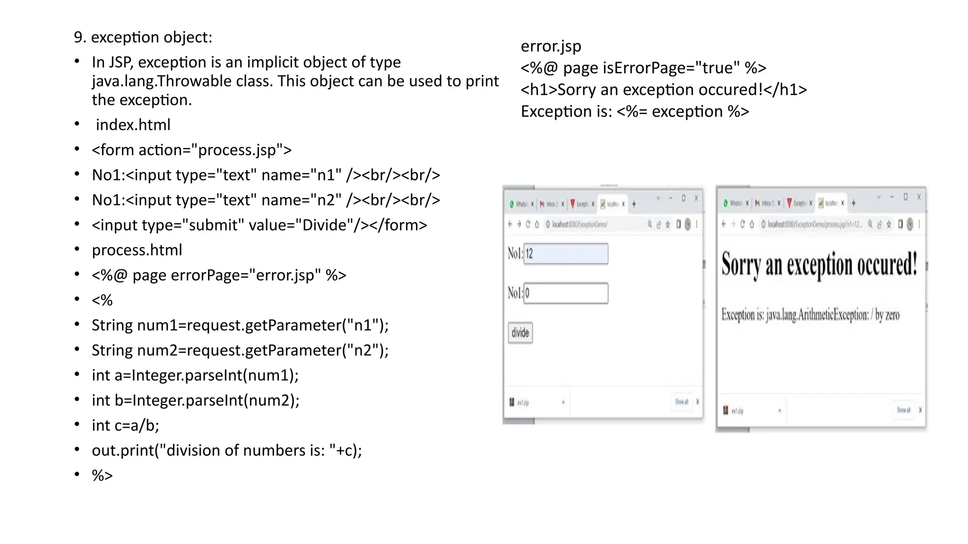The width and height of the screenshot is (968, 544).
Task: Bookmark page via star in divide-form browser
Action: pos(668,225)
